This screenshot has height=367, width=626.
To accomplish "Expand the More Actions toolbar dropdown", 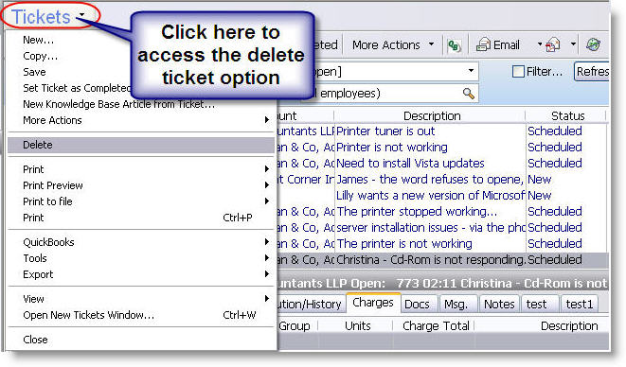I will [x=431, y=44].
